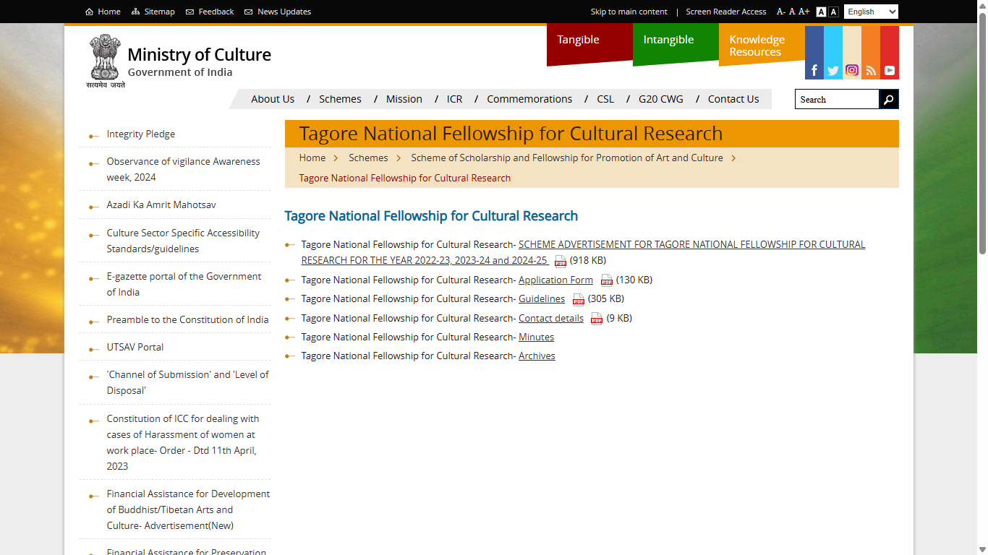The image size is (988, 555).
Task: Open the English language selector
Action: tap(870, 11)
